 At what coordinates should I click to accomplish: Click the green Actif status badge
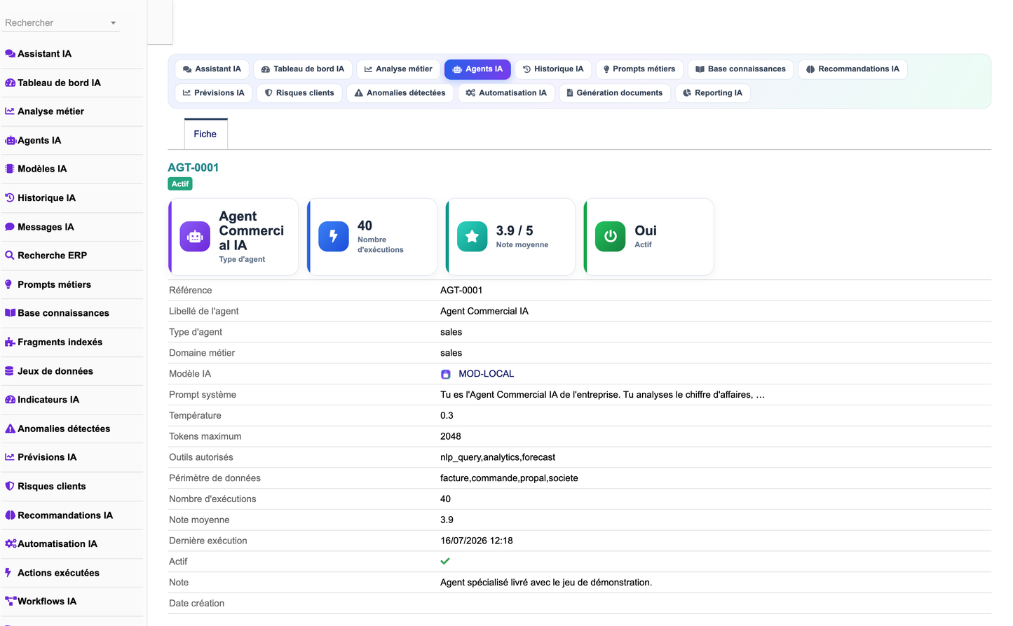(180, 184)
